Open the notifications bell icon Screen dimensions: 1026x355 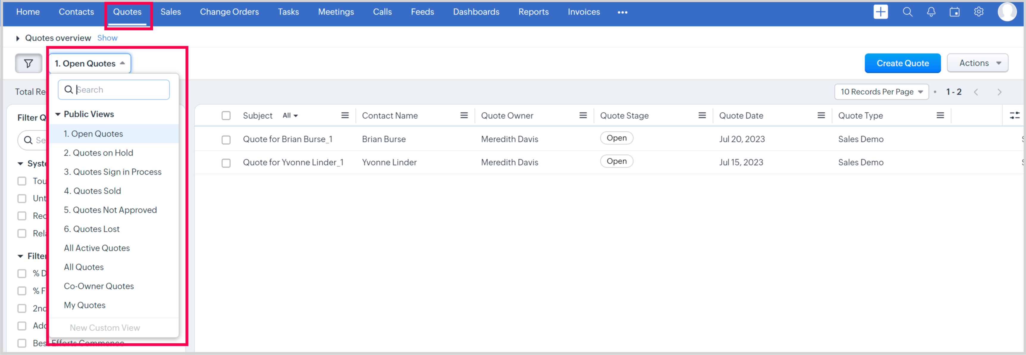[931, 12]
